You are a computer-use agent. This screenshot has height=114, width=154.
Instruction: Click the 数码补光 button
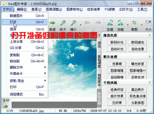tap(117, 42)
